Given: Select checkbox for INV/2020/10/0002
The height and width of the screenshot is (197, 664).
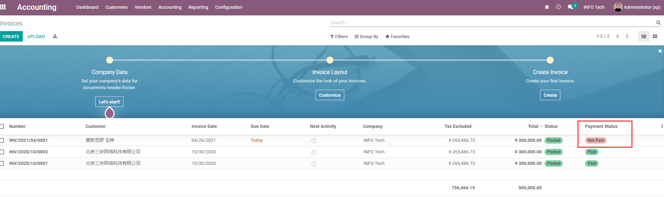Looking at the screenshot, I should click(x=2, y=152).
